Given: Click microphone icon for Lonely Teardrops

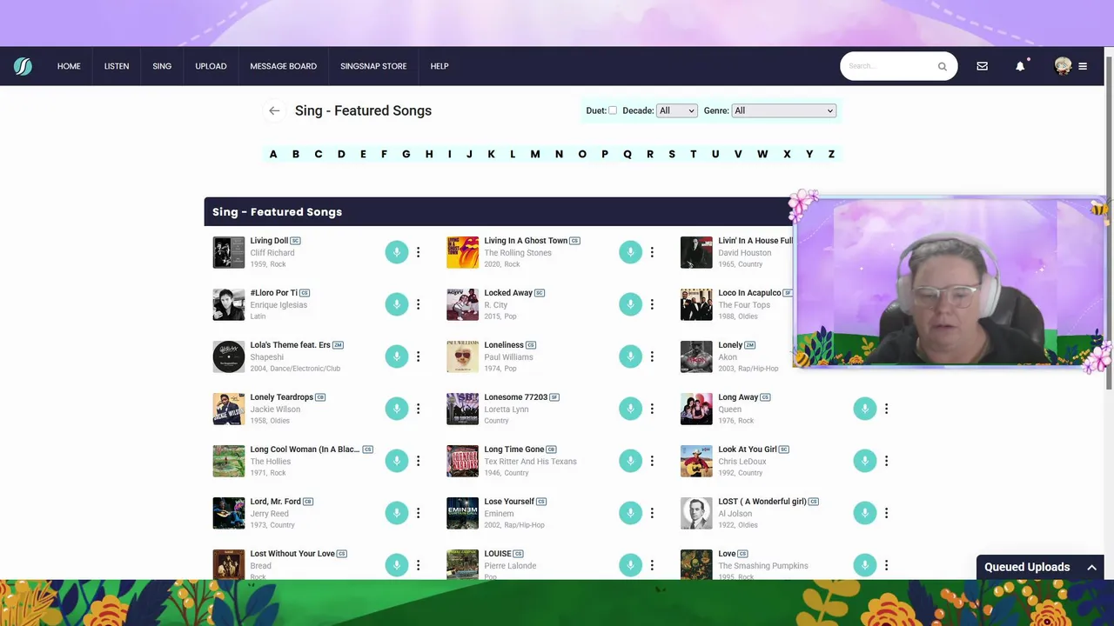Looking at the screenshot, I should (397, 409).
